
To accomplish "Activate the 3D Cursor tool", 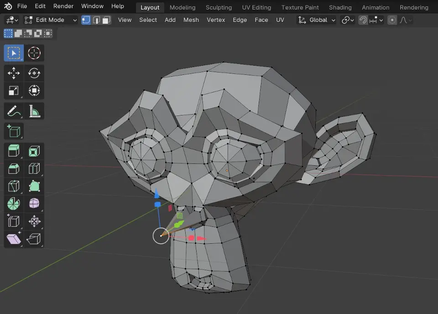I will (x=34, y=53).
